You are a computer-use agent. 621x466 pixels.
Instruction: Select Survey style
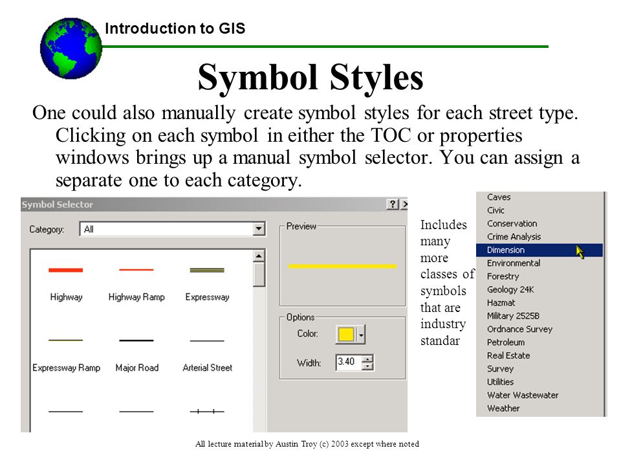pos(500,369)
